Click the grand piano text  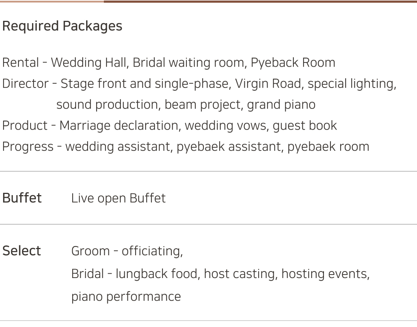tap(281, 105)
